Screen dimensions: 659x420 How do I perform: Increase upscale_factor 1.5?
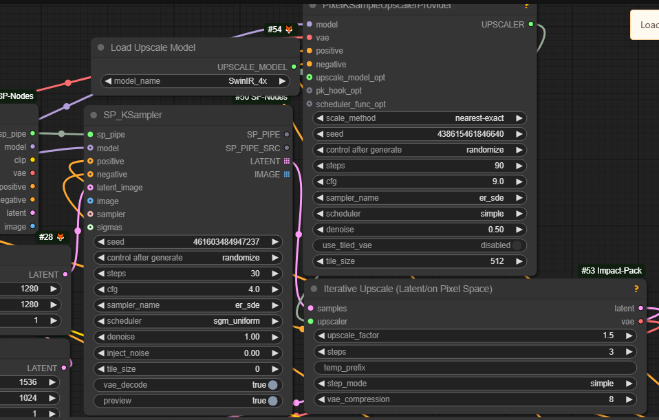pos(629,335)
